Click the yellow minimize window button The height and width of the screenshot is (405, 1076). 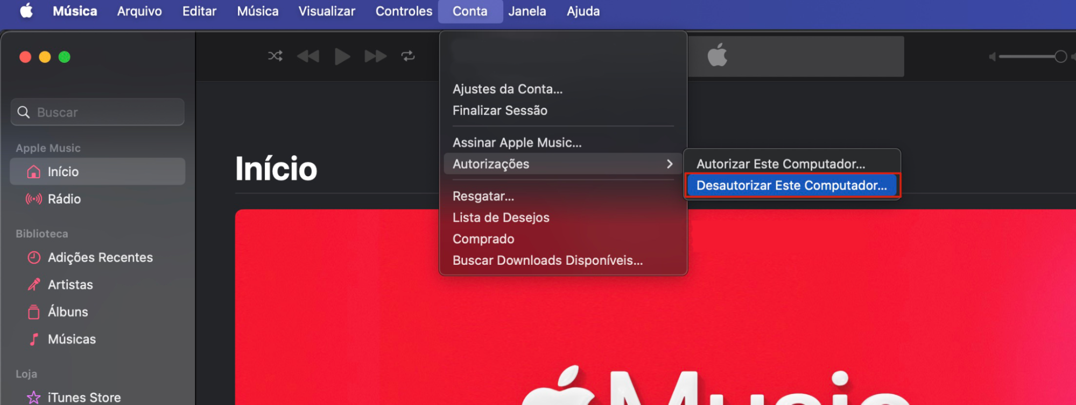[x=45, y=57]
